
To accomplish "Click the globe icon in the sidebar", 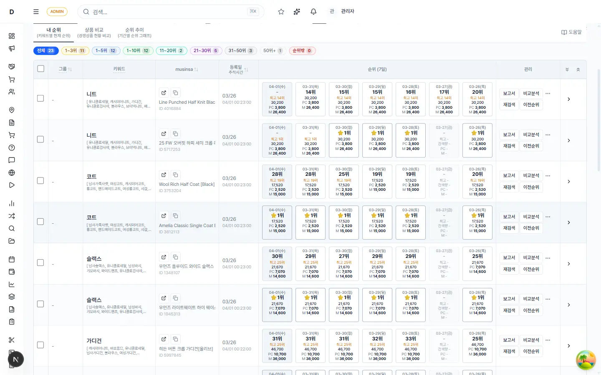I will [11, 172].
